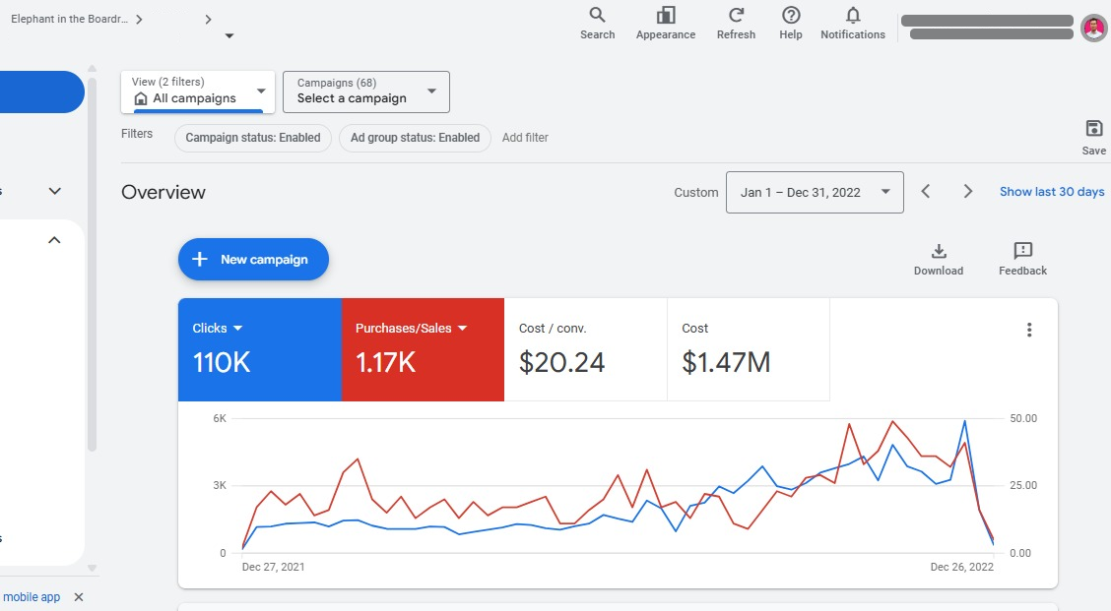Screen dimensions: 1111x611
Task: Click the New campaign button
Action: pos(253,260)
